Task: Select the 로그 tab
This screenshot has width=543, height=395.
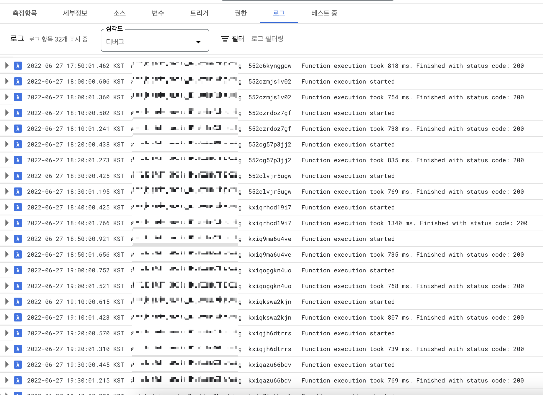Action: [x=279, y=13]
